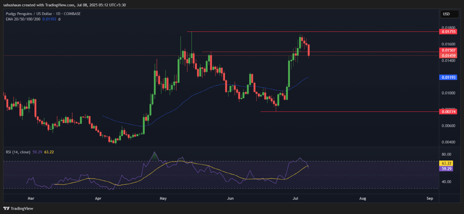Click the Aug label on time axis
This screenshot has width=464, height=214.
click(x=362, y=198)
